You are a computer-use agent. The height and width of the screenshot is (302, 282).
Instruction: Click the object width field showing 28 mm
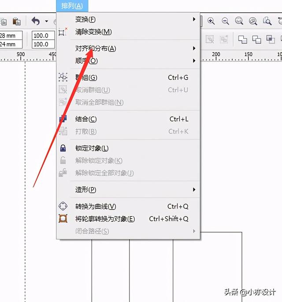[x=11, y=36]
